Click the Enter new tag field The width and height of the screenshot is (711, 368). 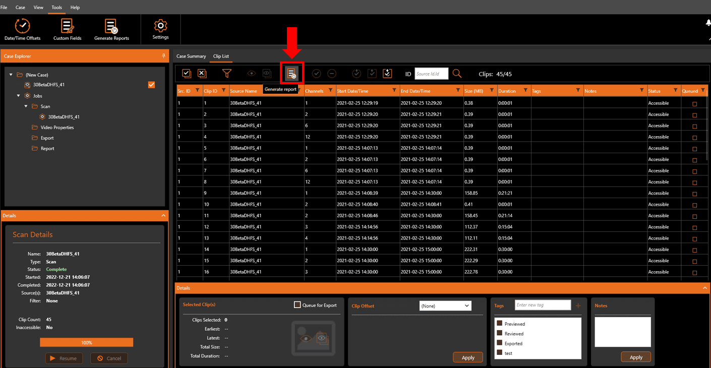tap(543, 305)
